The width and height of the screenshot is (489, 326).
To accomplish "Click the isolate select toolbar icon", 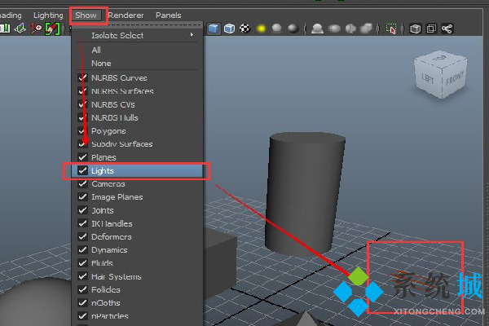I will [393, 29].
